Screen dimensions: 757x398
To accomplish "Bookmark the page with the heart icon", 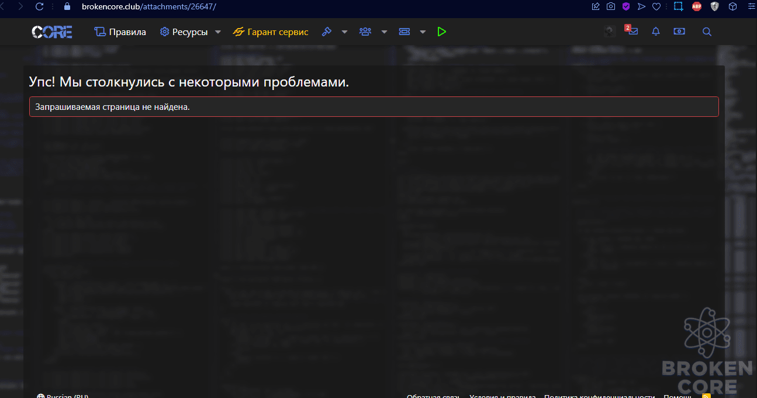I will [x=656, y=6].
